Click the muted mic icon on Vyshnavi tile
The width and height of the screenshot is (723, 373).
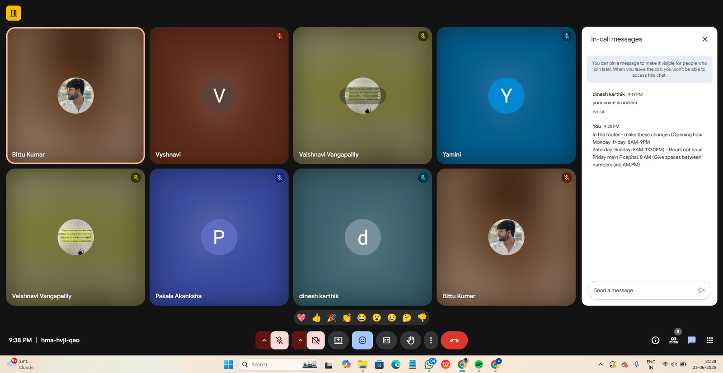279,36
